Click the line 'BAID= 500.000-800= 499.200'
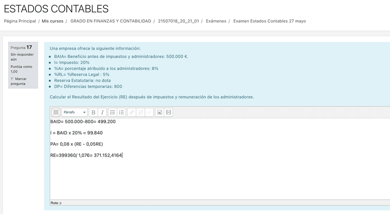The width and height of the screenshot is (390, 214). point(83,122)
